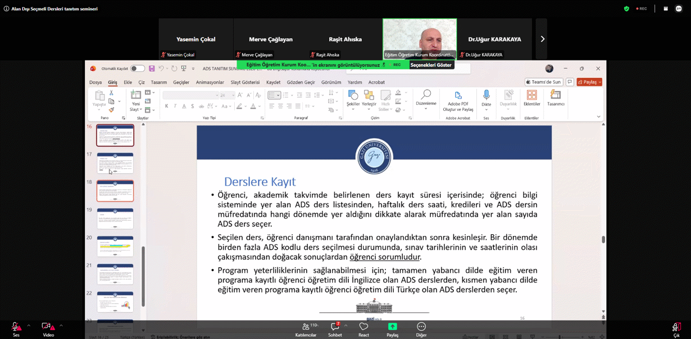
Task: Select slide 19 thumbnail
Action: [x=115, y=219]
